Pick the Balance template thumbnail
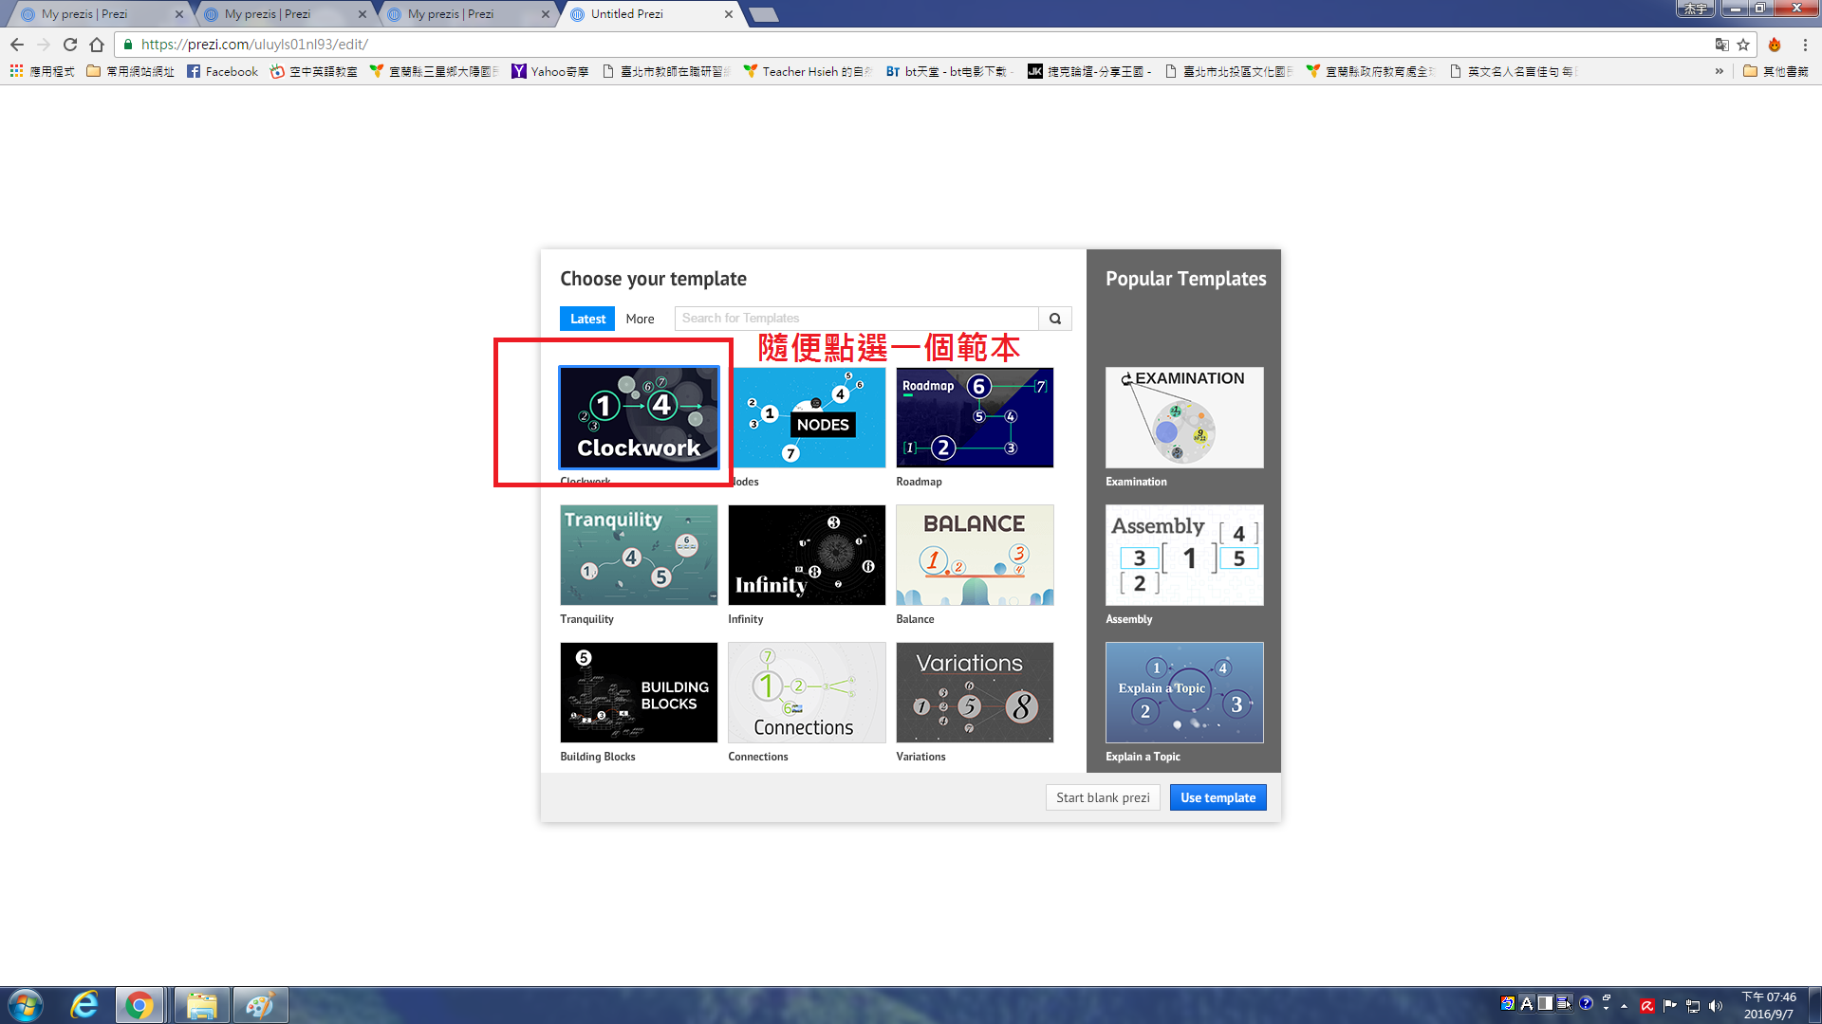This screenshot has width=1822, height=1024. click(975, 556)
